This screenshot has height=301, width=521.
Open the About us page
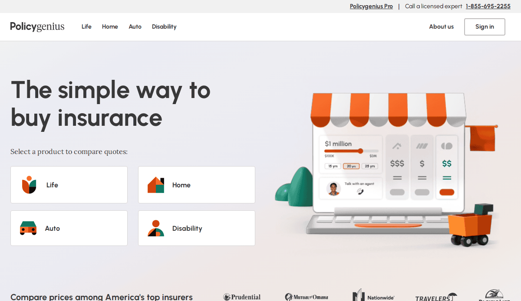click(x=441, y=26)
